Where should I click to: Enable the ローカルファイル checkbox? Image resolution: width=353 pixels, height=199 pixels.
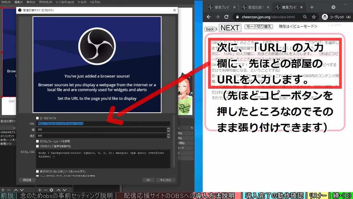pyautogui.click(x=38, y=118)
